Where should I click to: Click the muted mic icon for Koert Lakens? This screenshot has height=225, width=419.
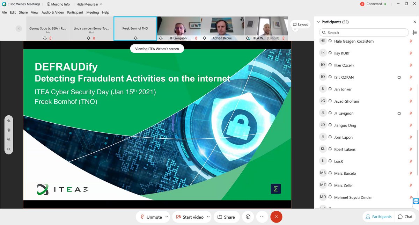411,149
